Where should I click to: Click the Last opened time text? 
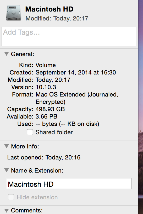63,158
